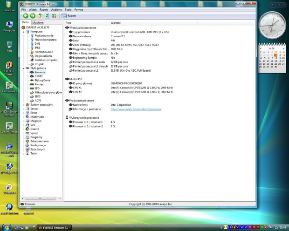Open the Widok menu
289x231 pixels.
[x=33, y=10]
